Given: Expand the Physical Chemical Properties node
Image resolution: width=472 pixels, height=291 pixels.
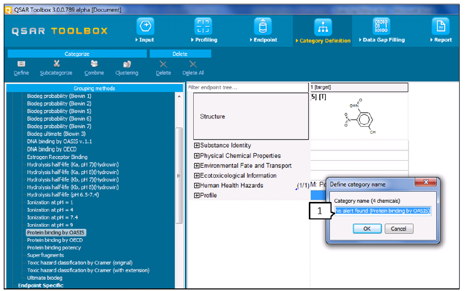Looking at the screenshot, I should click(x=197, y=156).
